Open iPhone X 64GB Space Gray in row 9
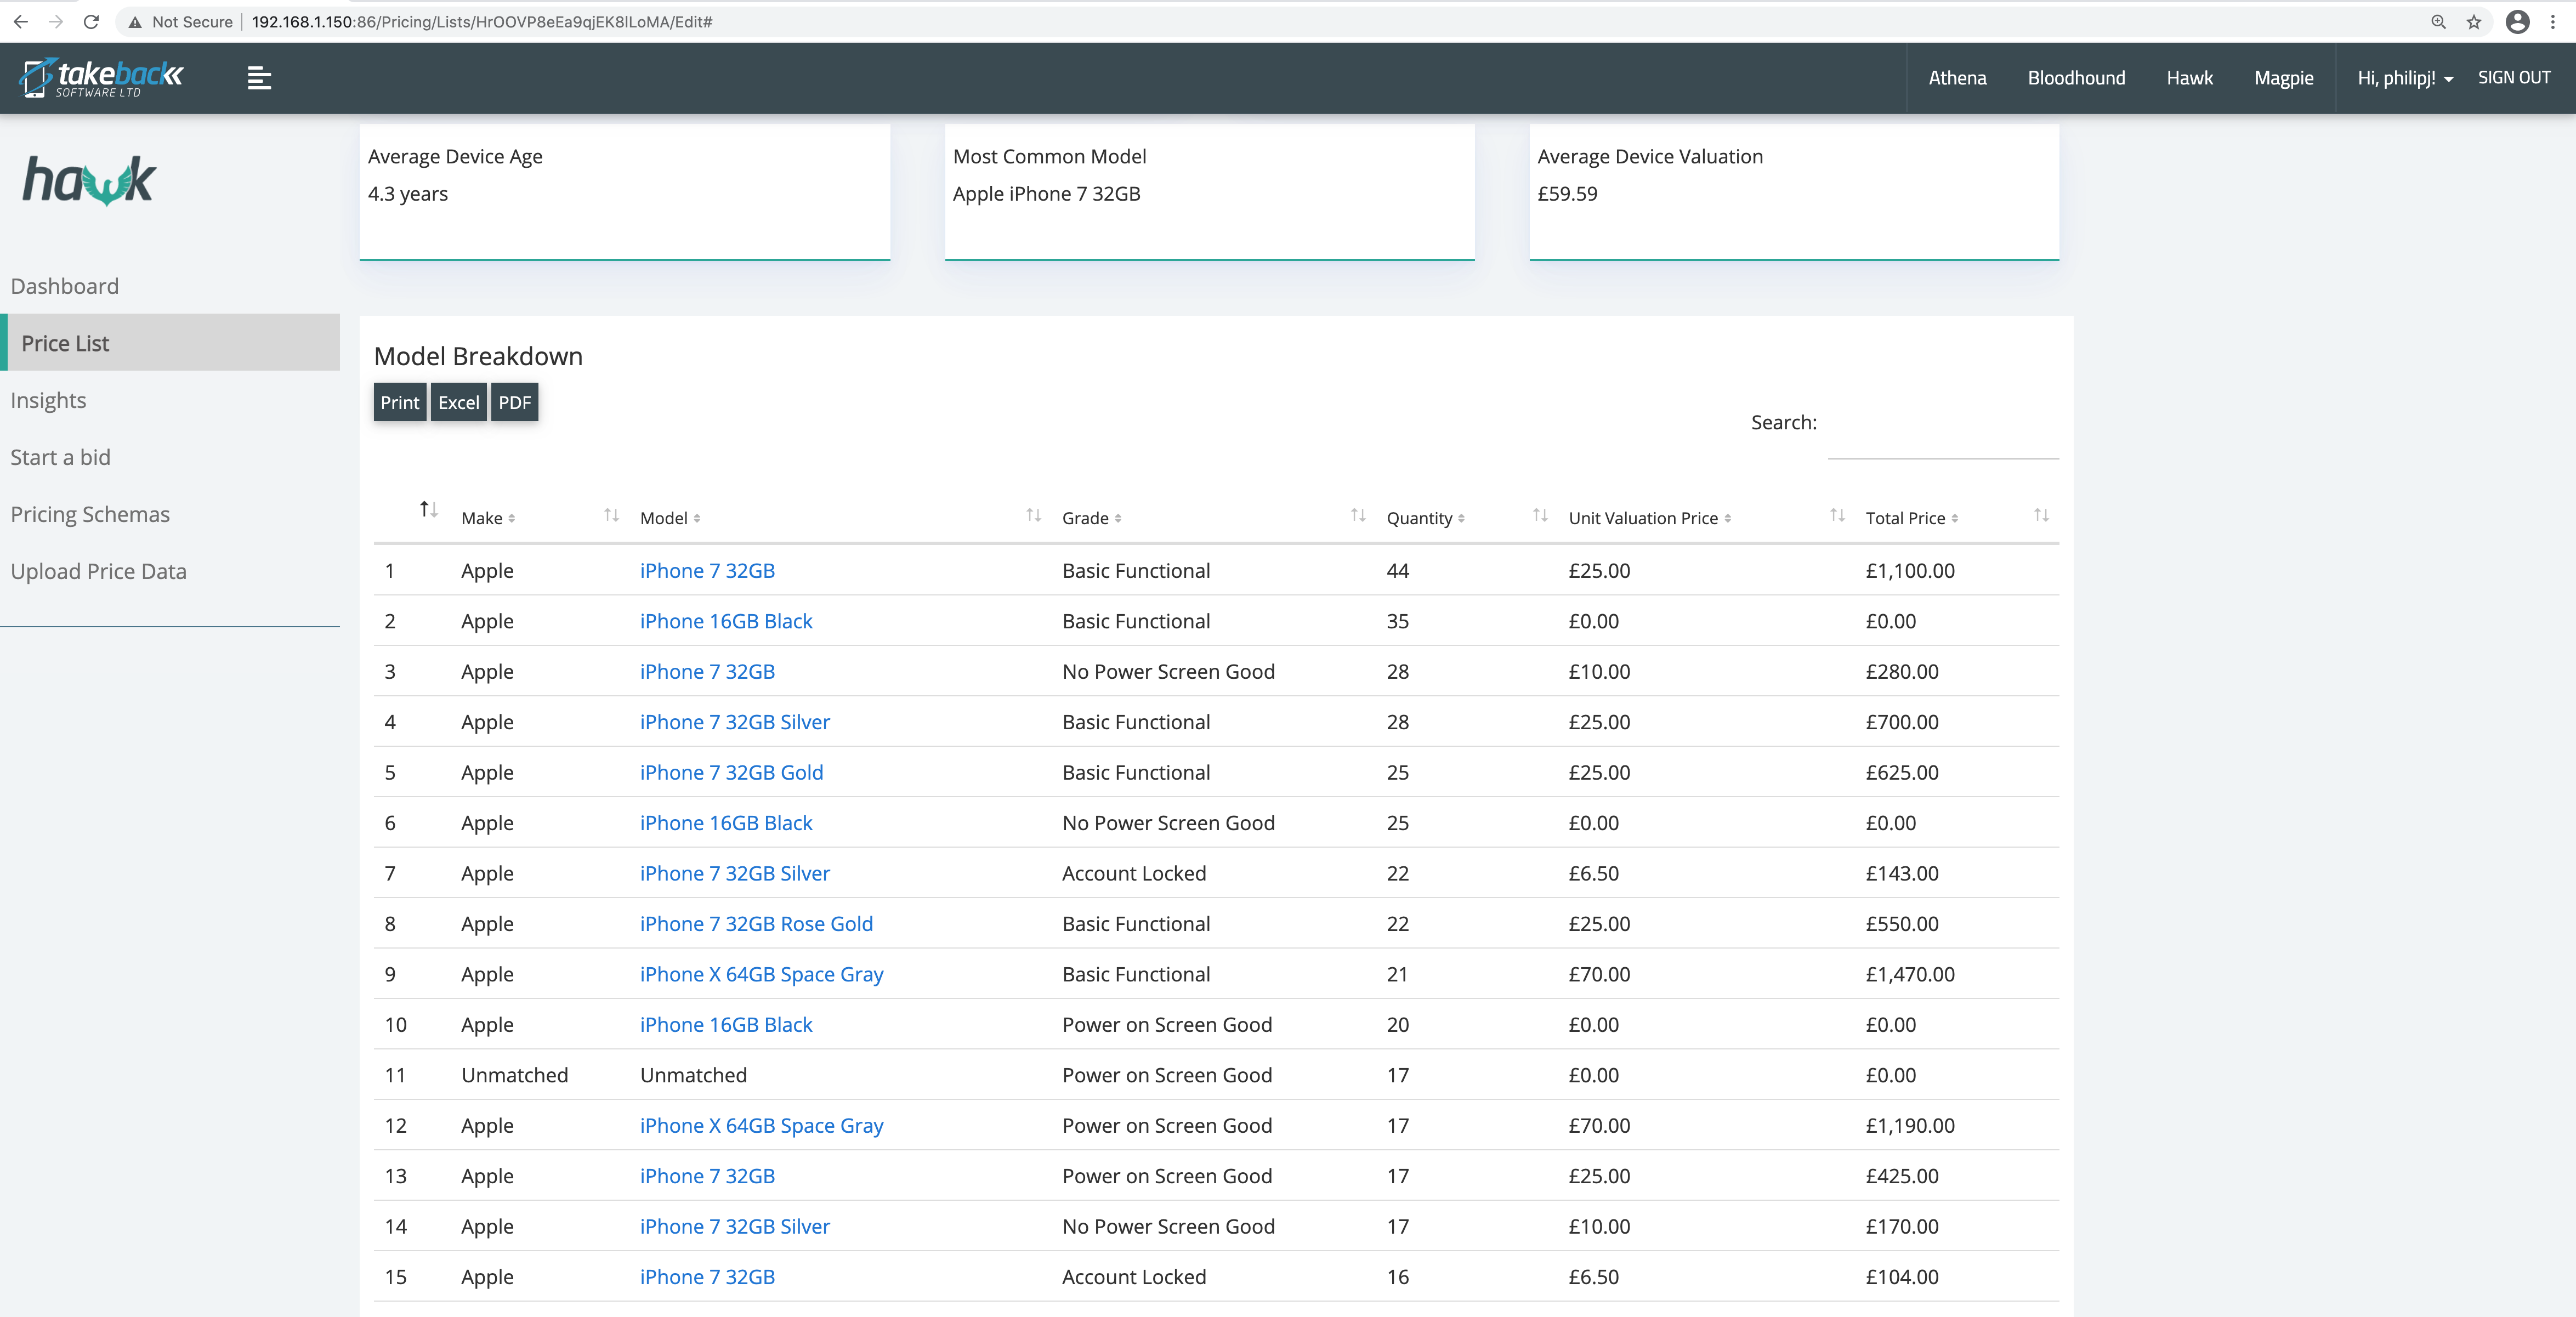The image size is (2576, 1317). pyautogui.click(x=762, y=975)
